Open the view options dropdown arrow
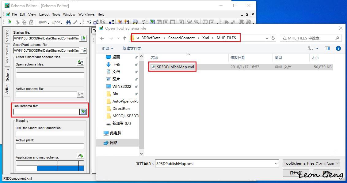This screenshot has height=183, width=347. tap(317, 48)
